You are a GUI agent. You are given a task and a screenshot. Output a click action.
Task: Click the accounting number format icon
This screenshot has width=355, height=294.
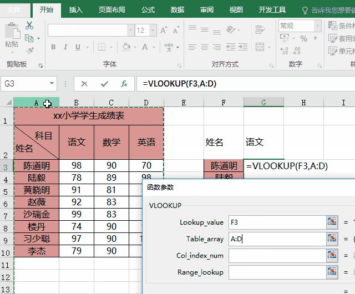click(285, 38)
